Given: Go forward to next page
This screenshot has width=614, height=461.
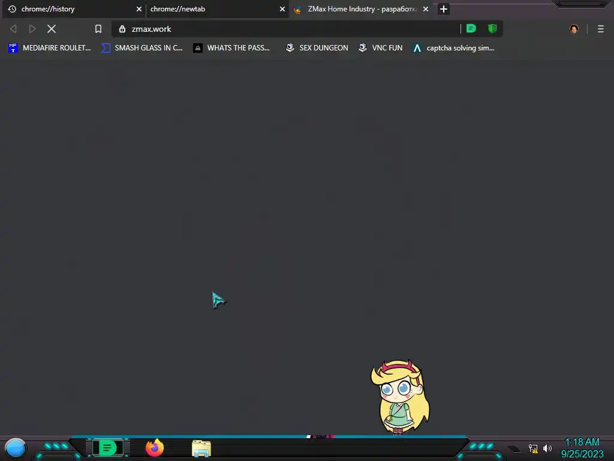Looking at the screenshot, I should (x=32, y=29).
